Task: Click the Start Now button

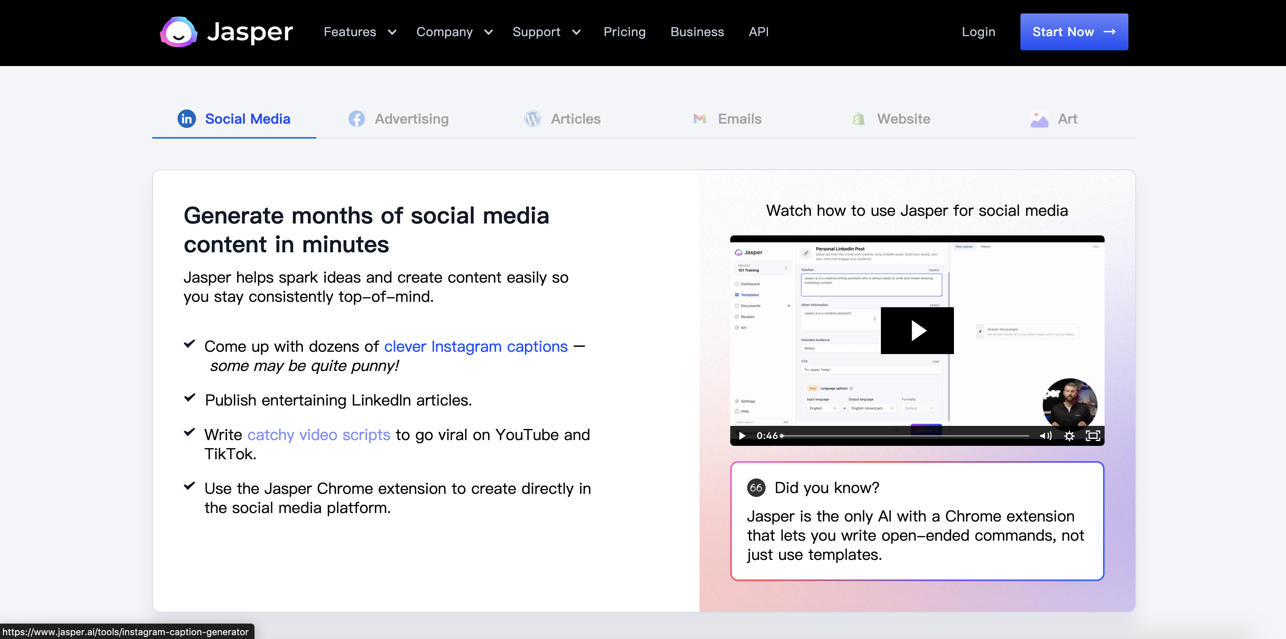Action: point(1073,32)
